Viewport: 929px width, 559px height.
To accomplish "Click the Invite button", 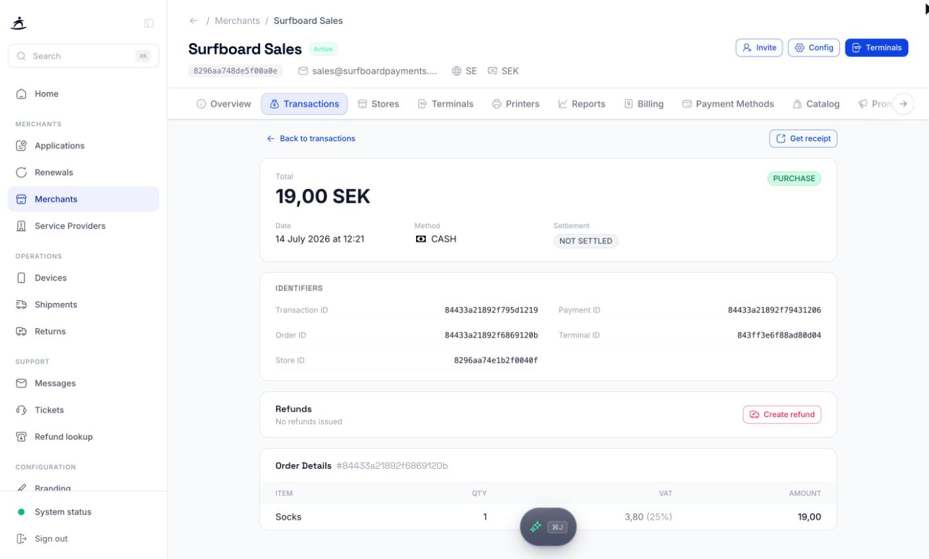I will [759, 48].
